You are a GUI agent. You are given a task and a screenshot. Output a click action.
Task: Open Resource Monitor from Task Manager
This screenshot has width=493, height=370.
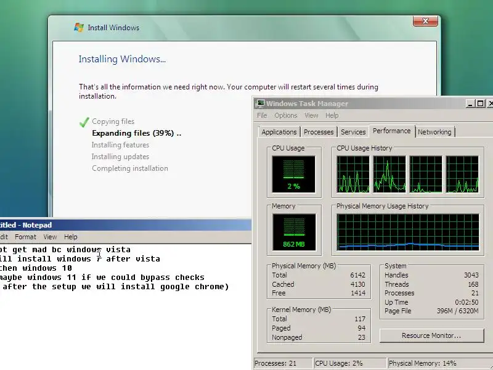tap(431, 335)
